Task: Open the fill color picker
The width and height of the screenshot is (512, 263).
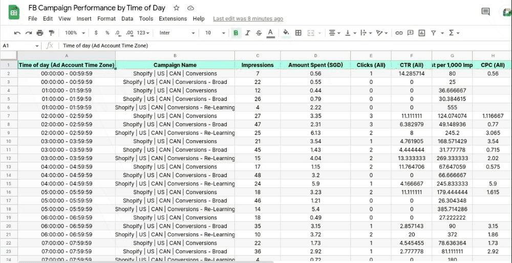Action: (286, 33)
